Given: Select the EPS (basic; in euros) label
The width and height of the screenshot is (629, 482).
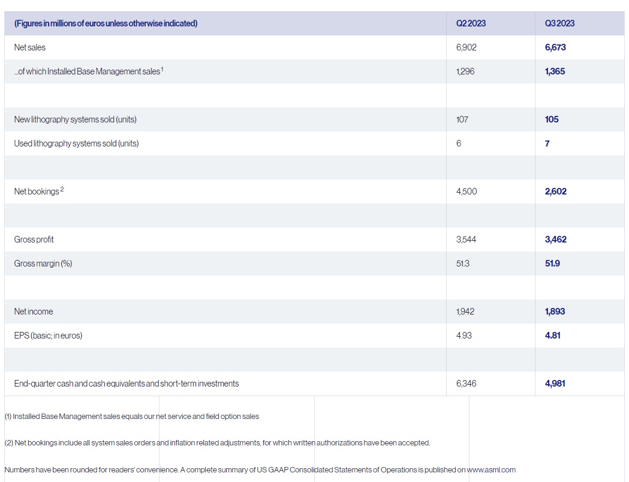Looking at the screenshot, I should tap(47, 335).
